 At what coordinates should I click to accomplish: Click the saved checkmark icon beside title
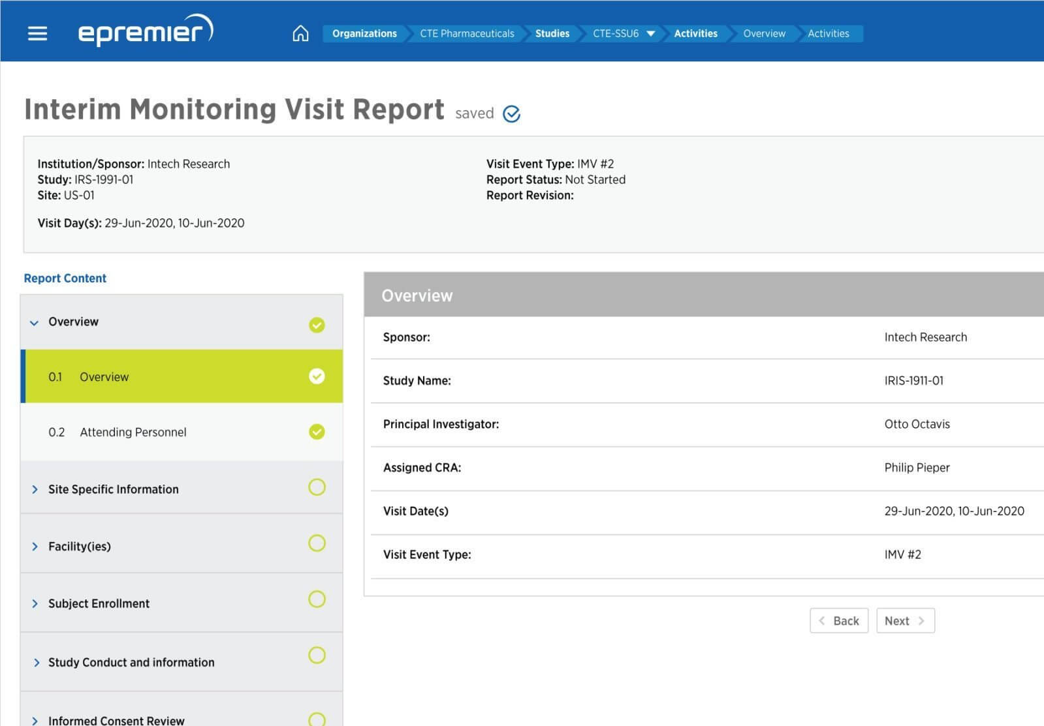[512, 114]
